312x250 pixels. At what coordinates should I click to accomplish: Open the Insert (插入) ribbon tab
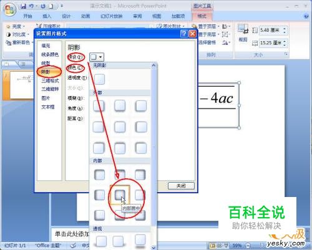(x=47, y=16)
